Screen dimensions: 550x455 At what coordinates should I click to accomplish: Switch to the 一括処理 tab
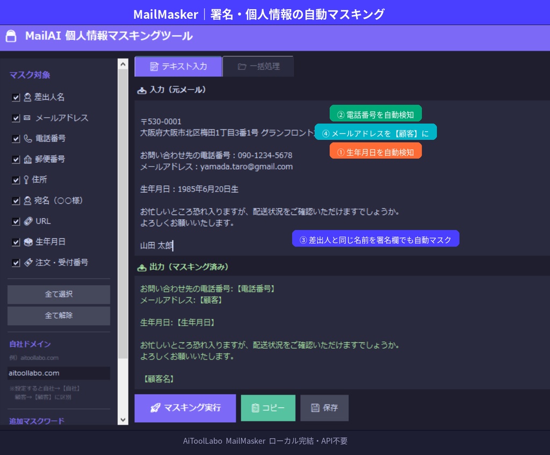click(x=258, y=66)
